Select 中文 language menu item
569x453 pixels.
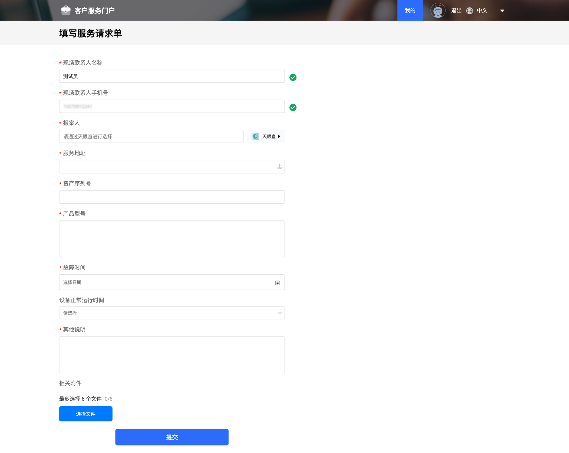(x=482, y=11)
